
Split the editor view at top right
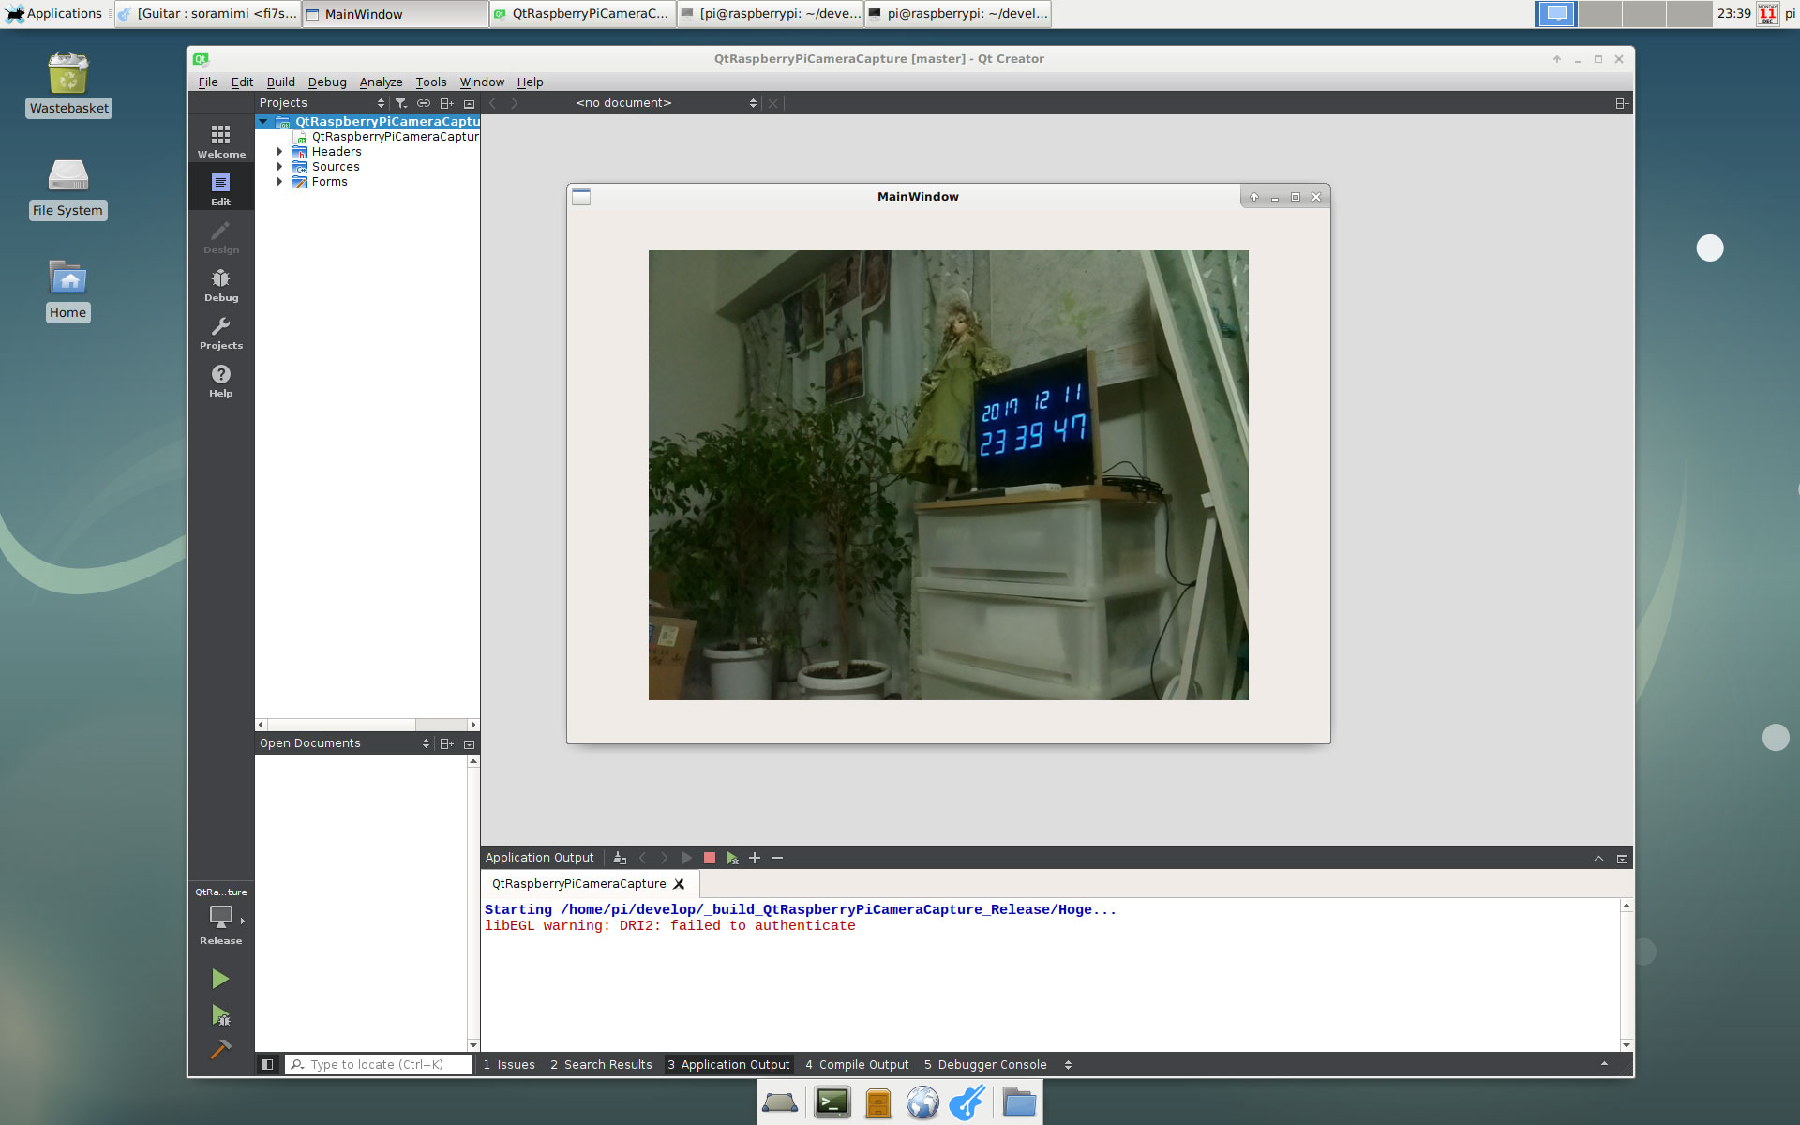click(1622, 103)
